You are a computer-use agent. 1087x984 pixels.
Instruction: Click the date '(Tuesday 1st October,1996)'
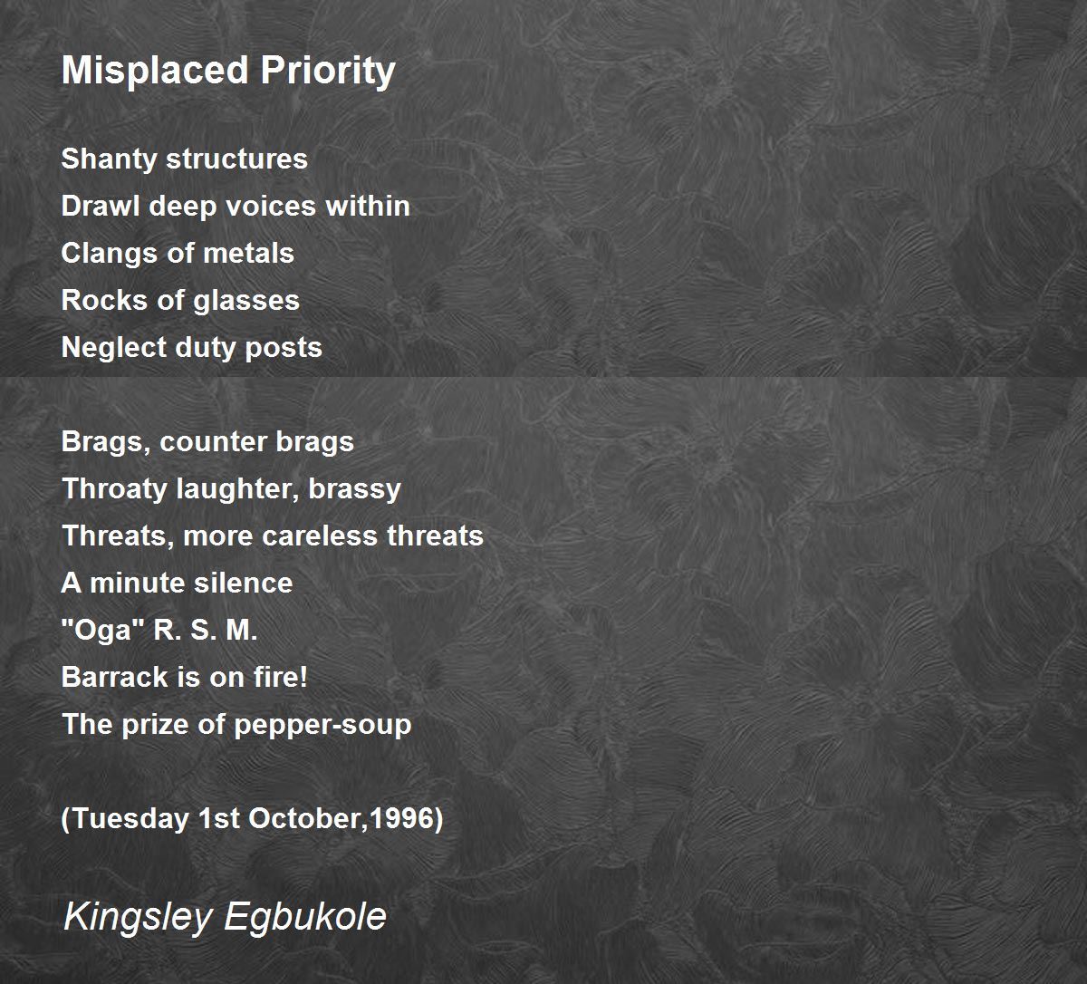pyautogui.click(x=253, y=819)
